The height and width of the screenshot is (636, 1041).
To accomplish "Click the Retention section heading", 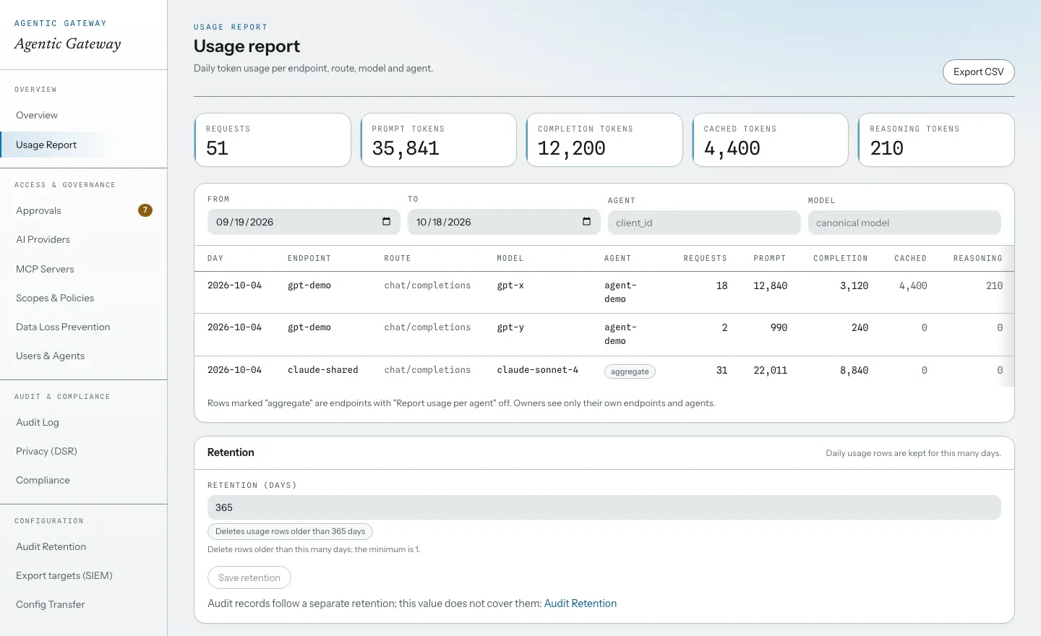I will pos(231,452).
